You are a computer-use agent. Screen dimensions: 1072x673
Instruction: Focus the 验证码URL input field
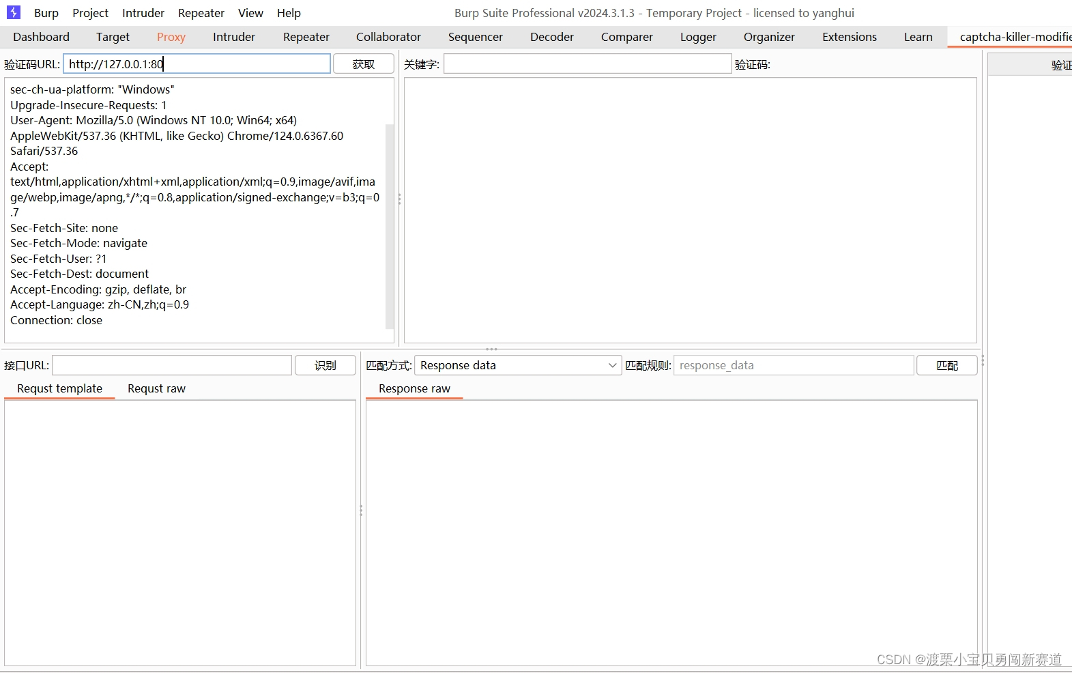tap(197, 64)
